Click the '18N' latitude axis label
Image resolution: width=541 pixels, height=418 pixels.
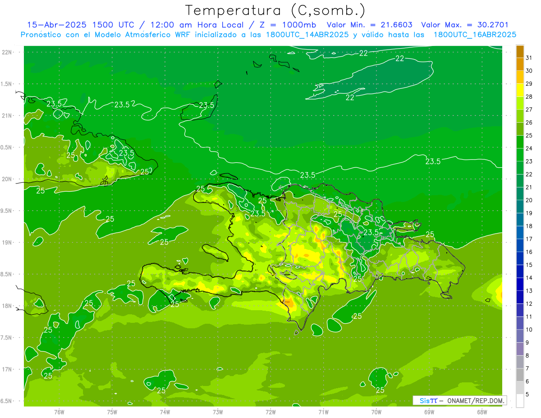click(7, 306)
